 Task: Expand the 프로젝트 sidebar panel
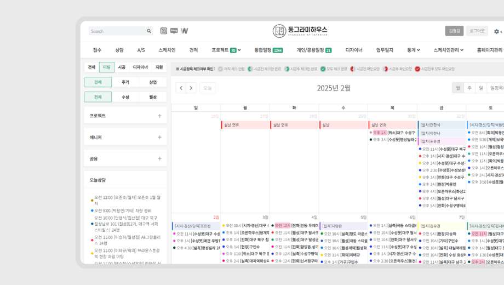coord(159,116)
